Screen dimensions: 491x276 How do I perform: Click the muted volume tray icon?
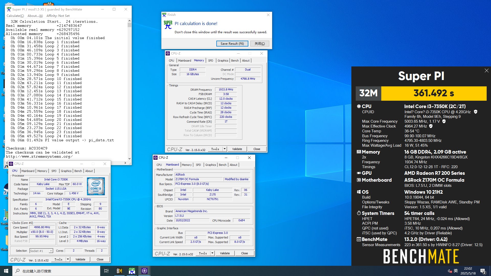(450, 271)
